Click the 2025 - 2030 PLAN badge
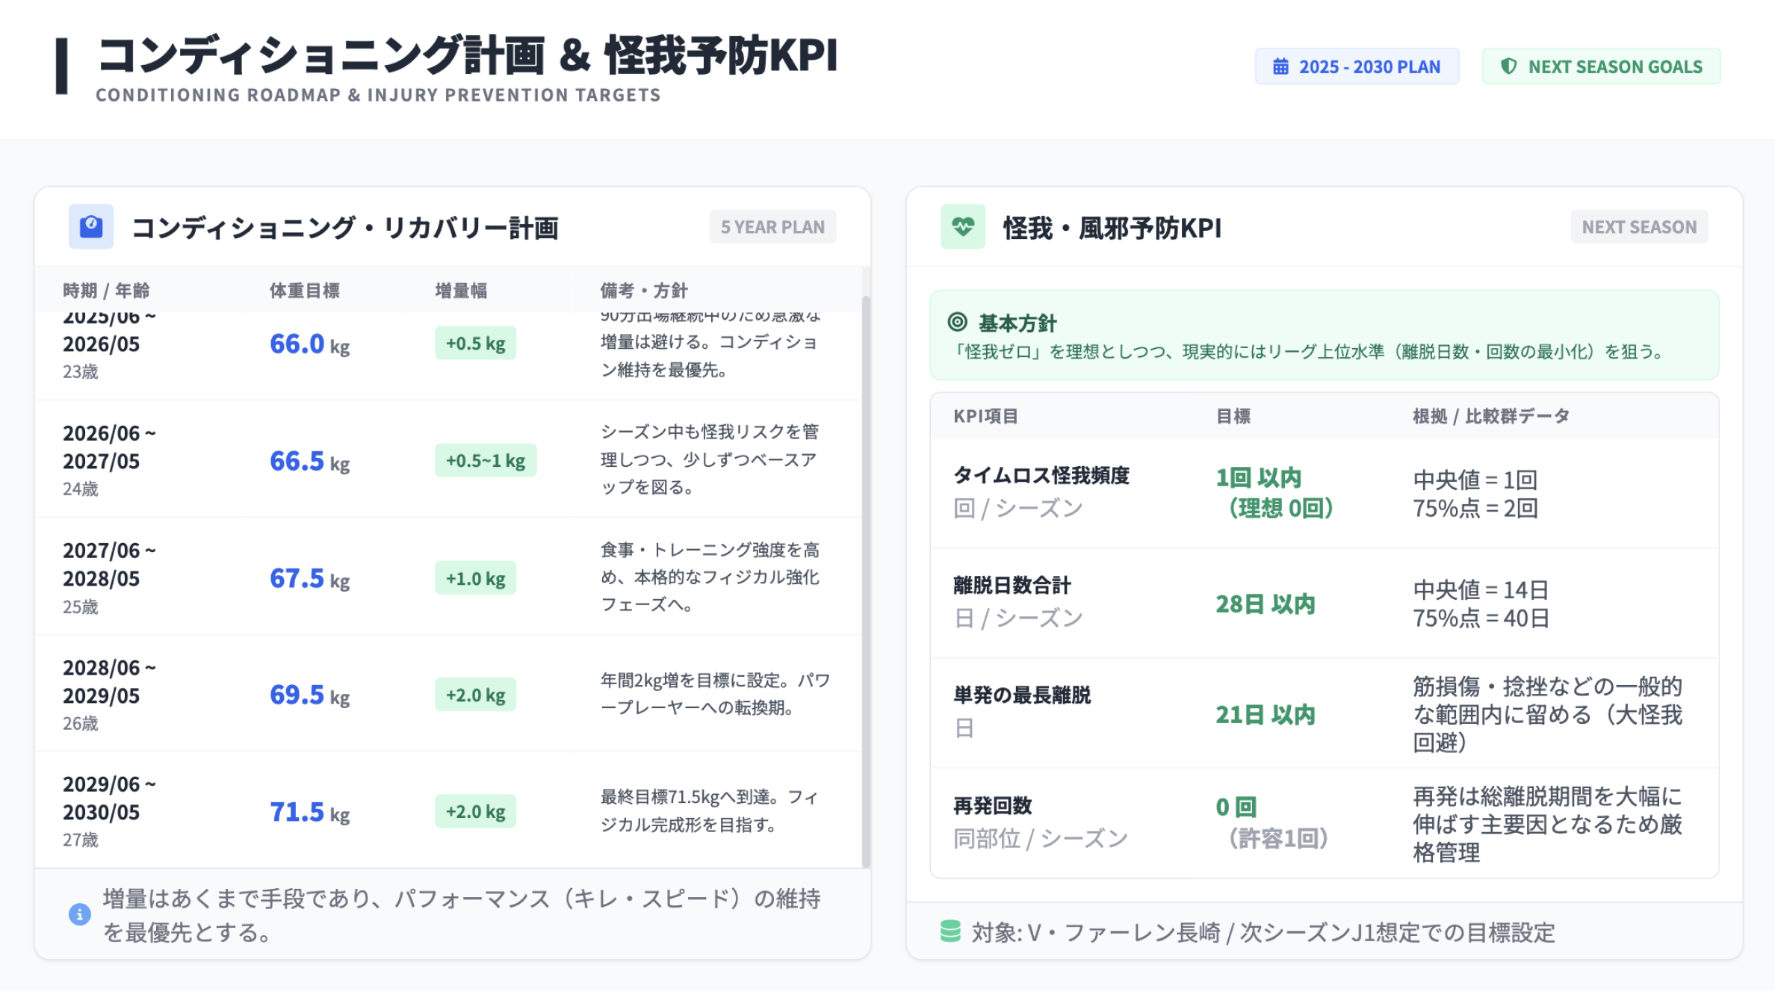The height and width of the screenshot is (992, 1775). (1357, 66)
